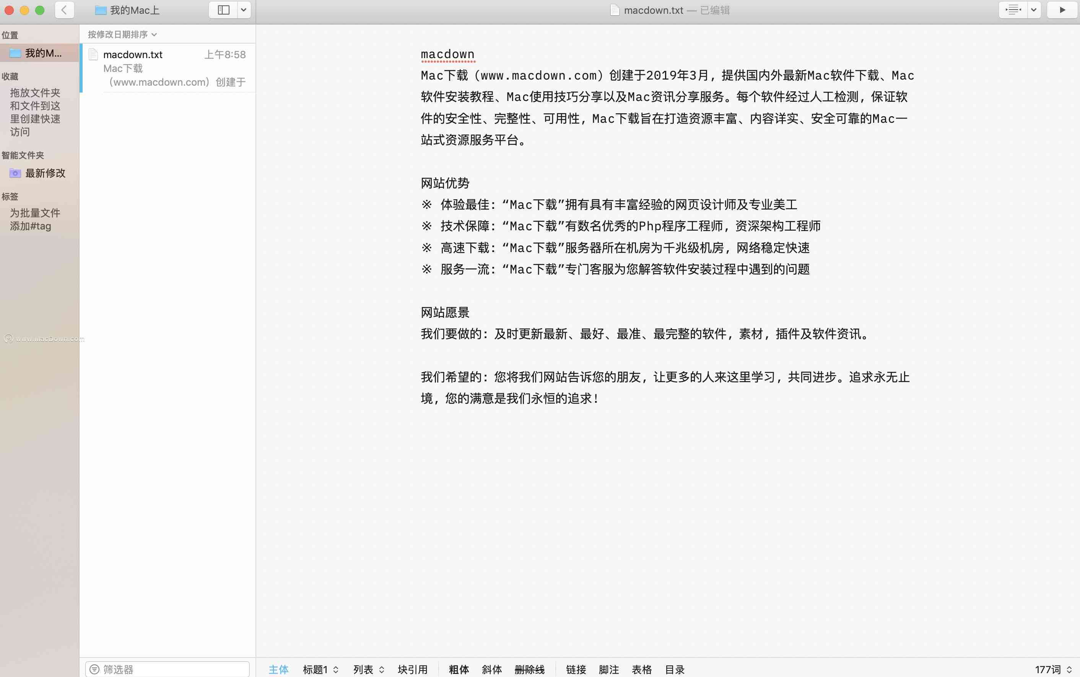This screenshot has height=677, width=1080.
Task: Click the macdown.txt title bar document icon
Action: (615, 10)
